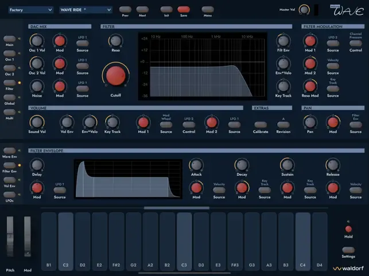Click the red Mod knob beside Noise
This screenshot has height=276, width=369.
(60, 86)
